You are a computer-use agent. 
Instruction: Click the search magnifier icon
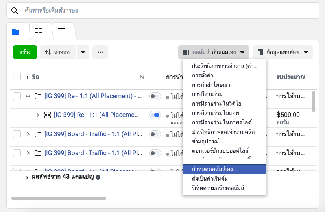(15, 11)
